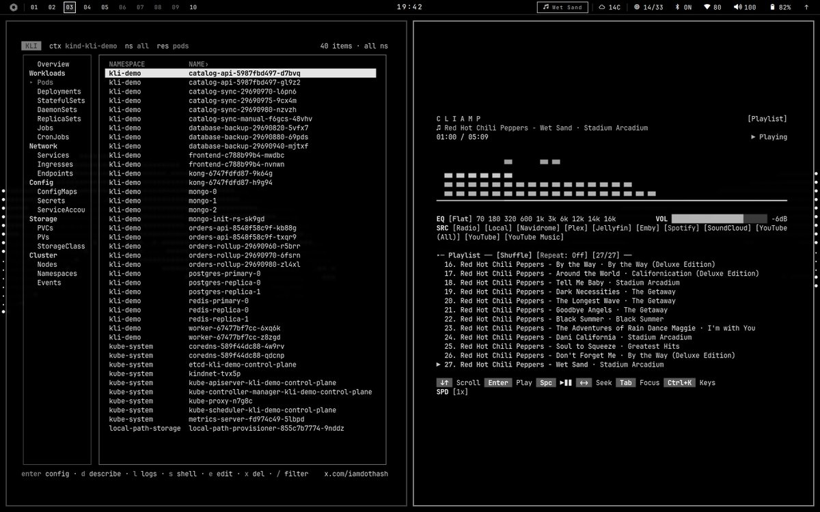Switch to workspace 05

[x=105, y=7]
